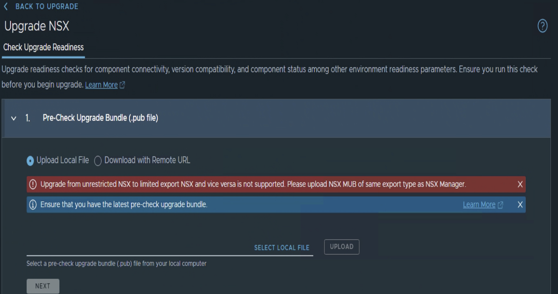Open the help question mark icon
The height and width of the screenshot is (294, 558).
542,26
